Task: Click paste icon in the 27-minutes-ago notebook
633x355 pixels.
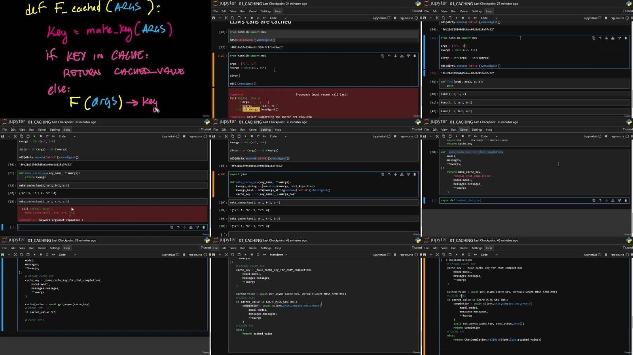Action: pos(450,18)
